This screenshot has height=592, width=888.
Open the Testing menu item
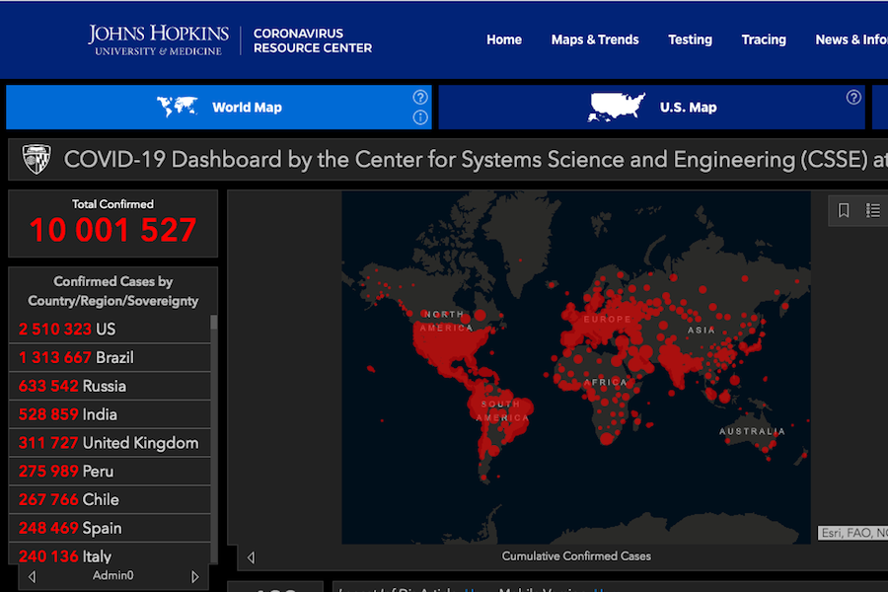[x=690, y=39]
